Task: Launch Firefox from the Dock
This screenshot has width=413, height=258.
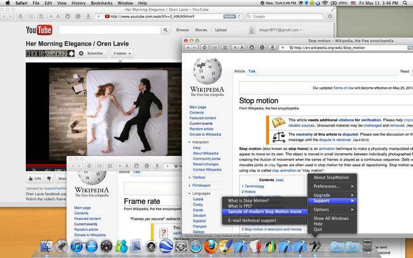Action: click(x=211, y=247)
